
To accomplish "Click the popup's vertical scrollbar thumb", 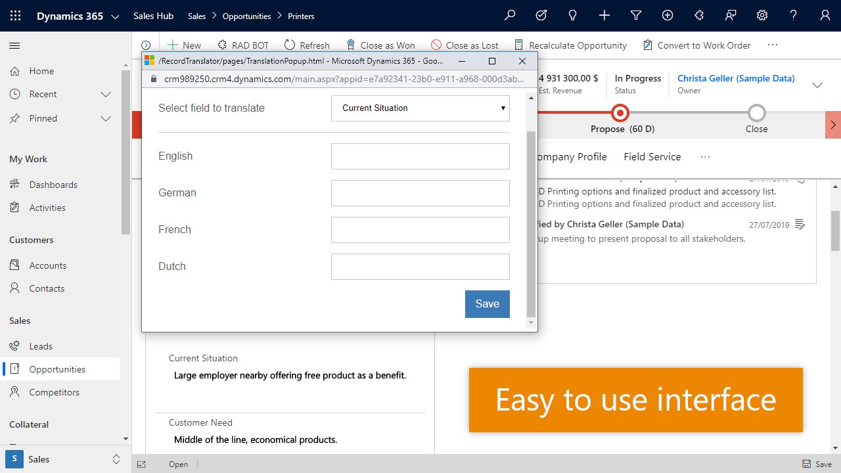I will click(531, 223).
